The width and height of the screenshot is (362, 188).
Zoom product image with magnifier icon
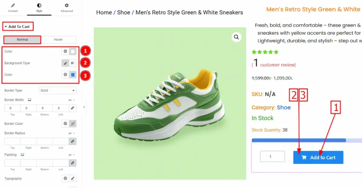[237, 37]
